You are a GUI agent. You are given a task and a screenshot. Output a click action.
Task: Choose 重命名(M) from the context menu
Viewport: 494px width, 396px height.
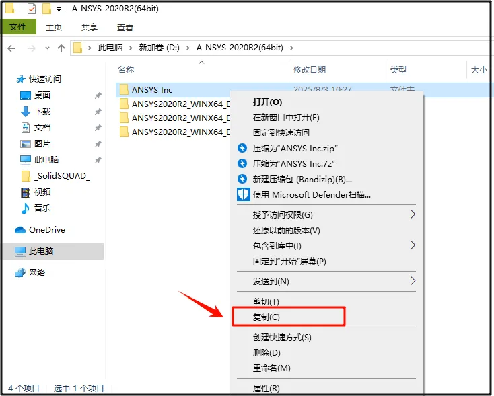point(326,368)
